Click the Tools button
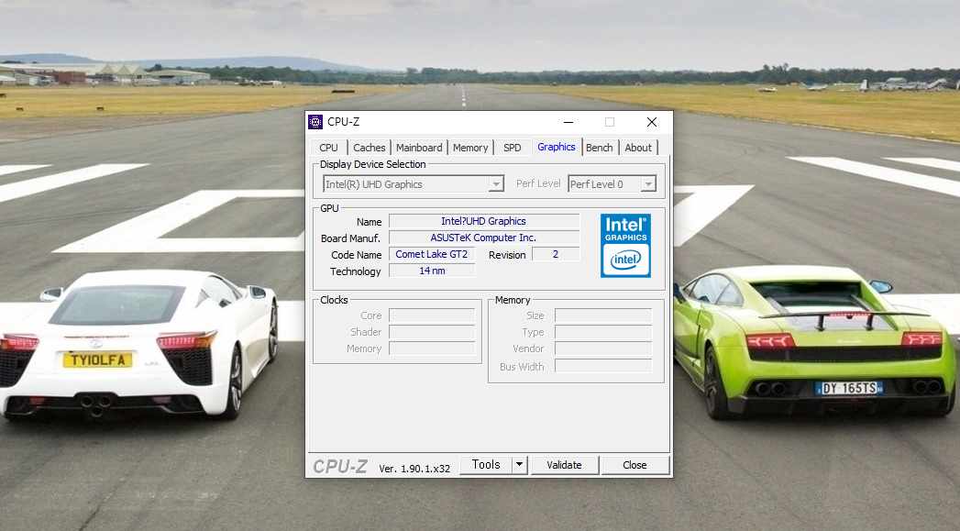This screenshot has width=960, height=531. pyautogui.click(x=486, y=465)
